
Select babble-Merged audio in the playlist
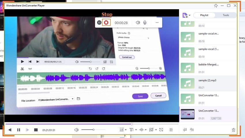(208, 68)
